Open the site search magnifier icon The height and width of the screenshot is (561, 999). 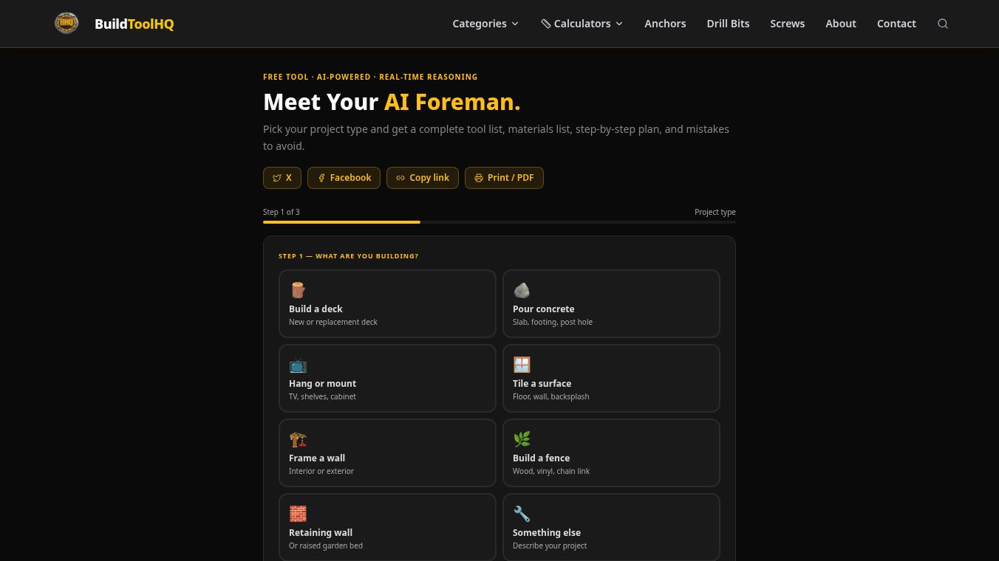coord(943,24)
